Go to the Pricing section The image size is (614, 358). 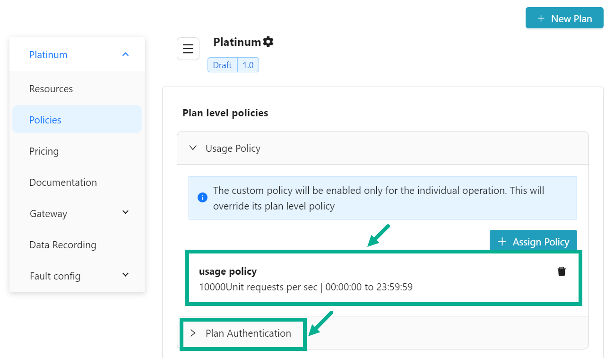pyautogui.click(x=44, y=151)
